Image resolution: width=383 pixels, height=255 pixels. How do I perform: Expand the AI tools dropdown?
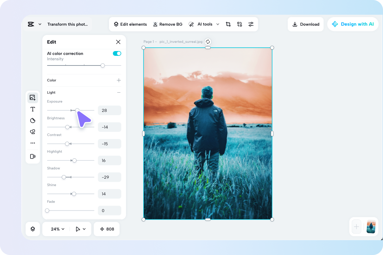tap(218, 24)
